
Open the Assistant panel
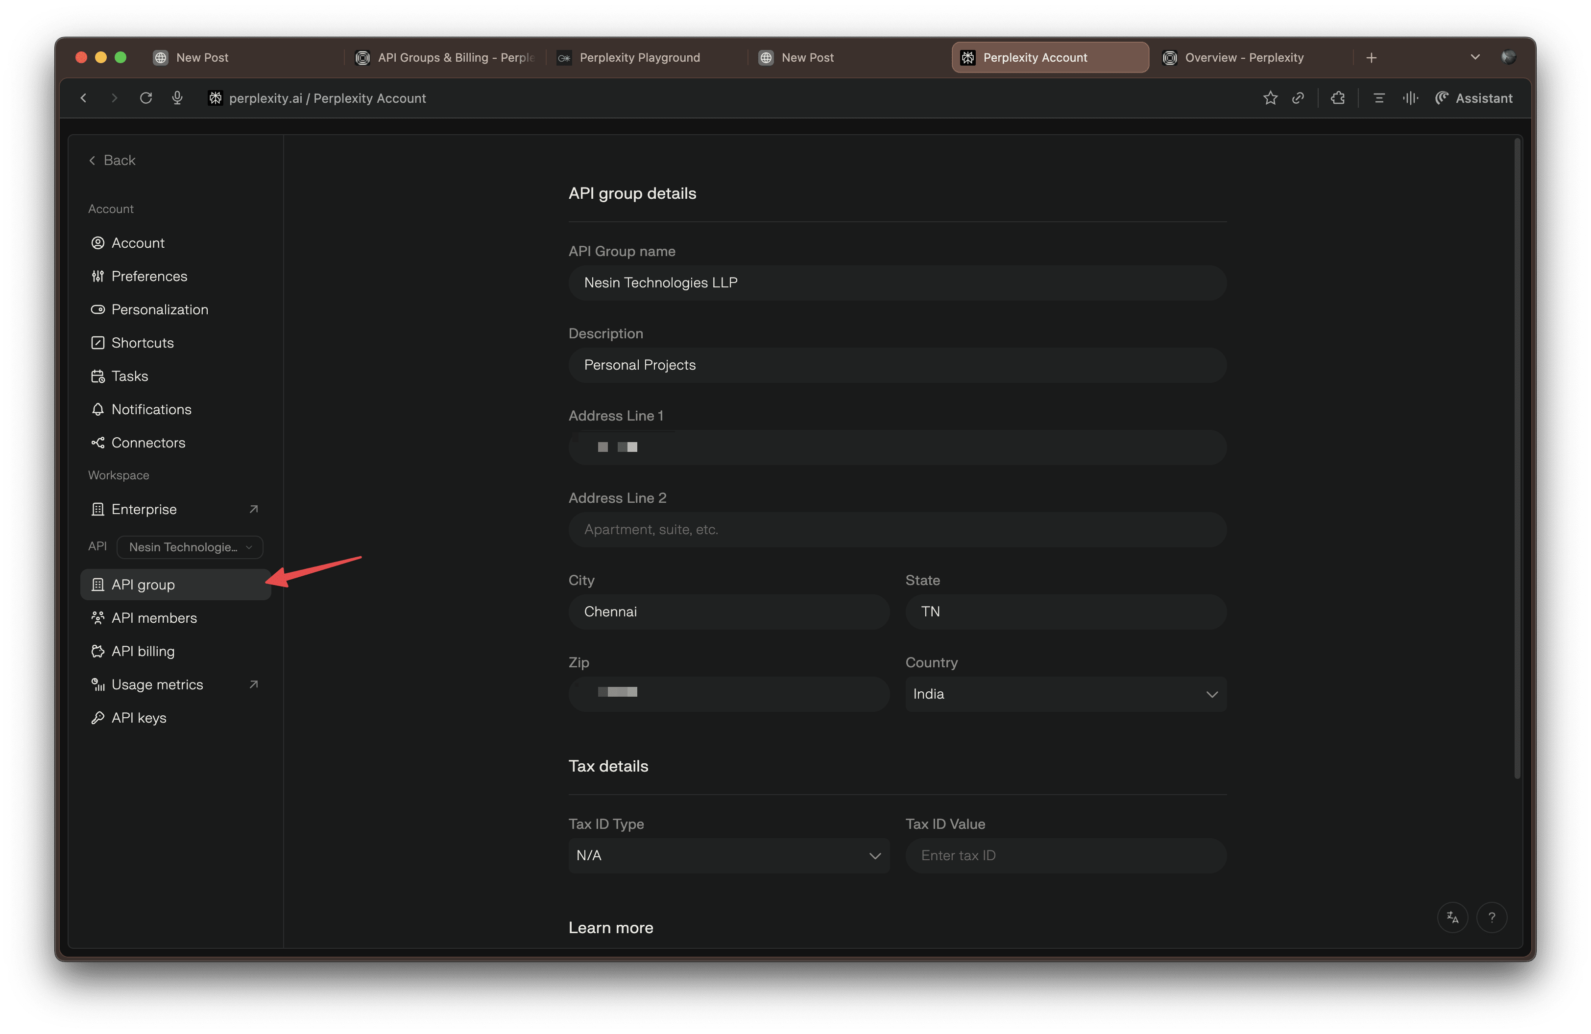[1473, 98]
